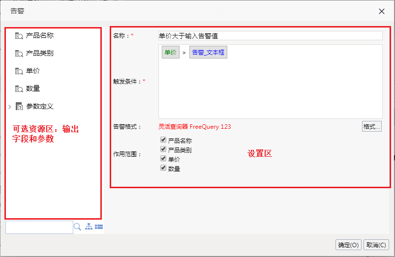Click the field icon beside 产品类别
395x257 pixels.
19,54
